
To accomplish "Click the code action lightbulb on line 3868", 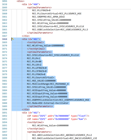I will pos(13,39).
